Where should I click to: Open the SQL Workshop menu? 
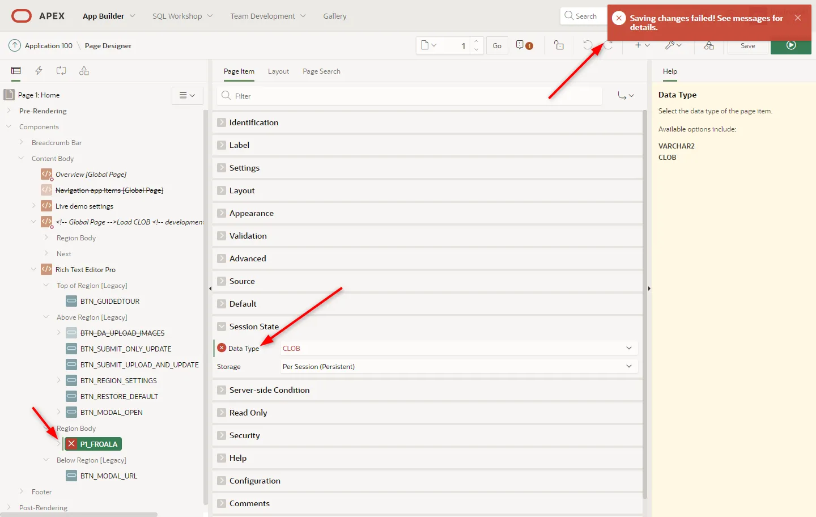[182, 16]
